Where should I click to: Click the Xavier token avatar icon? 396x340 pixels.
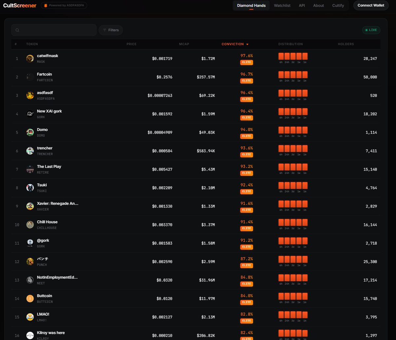click(x=30, y=207)
